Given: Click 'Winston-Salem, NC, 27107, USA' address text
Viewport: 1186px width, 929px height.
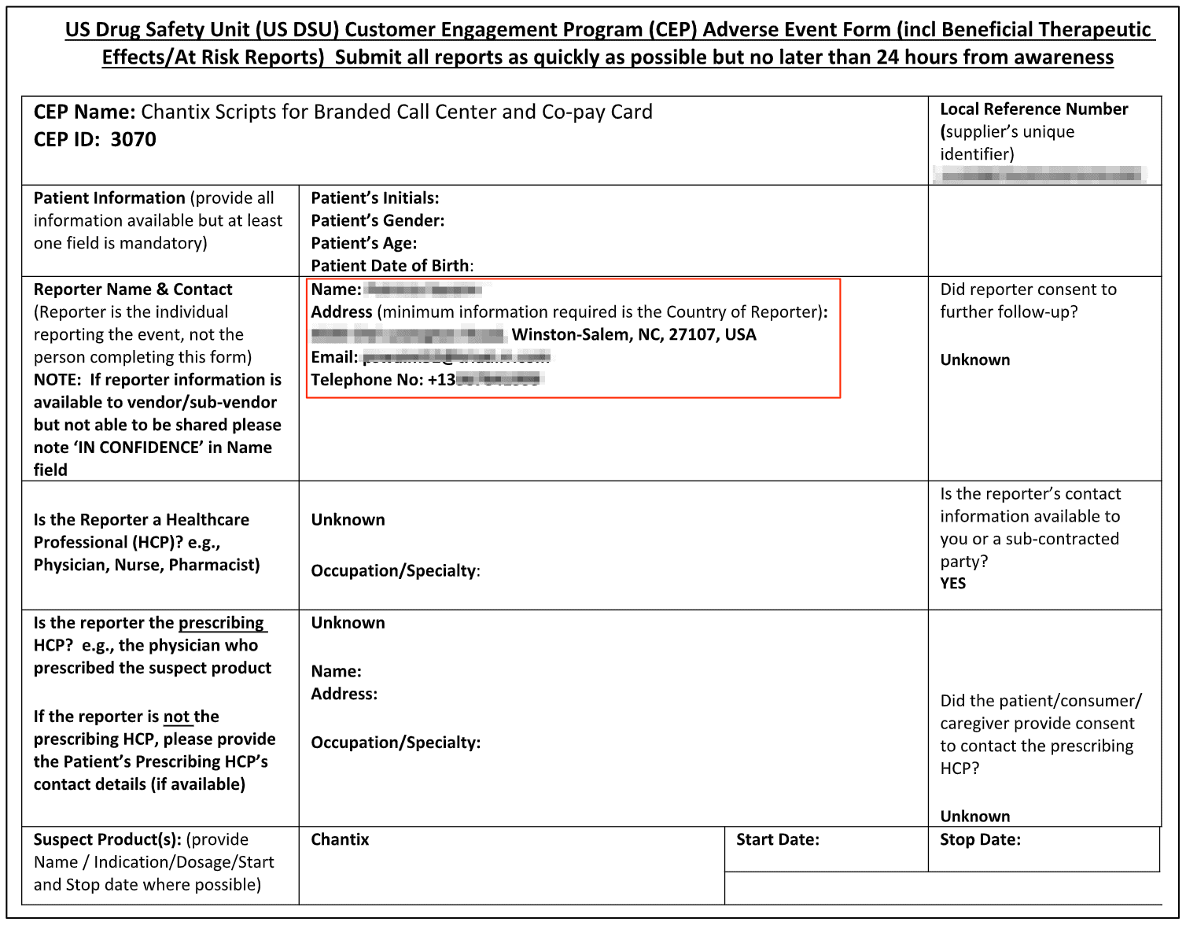Looking at the screenshot, I should click(634, 334).
